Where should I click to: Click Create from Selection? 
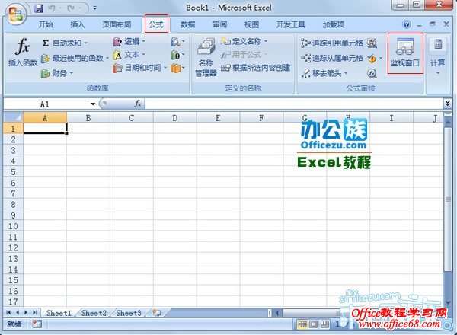point(255,68)
